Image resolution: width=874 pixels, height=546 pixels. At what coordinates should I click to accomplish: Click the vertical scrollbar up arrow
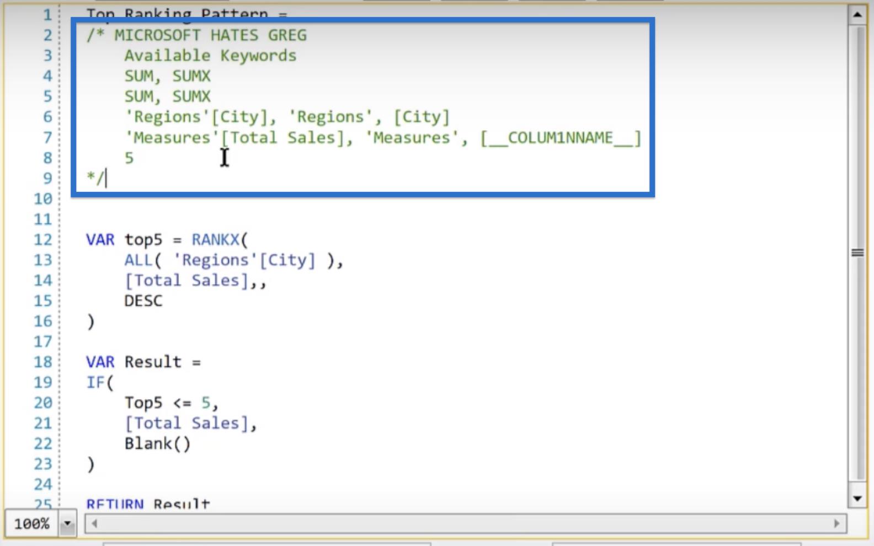pyautogui.click(x=857, y=15)
